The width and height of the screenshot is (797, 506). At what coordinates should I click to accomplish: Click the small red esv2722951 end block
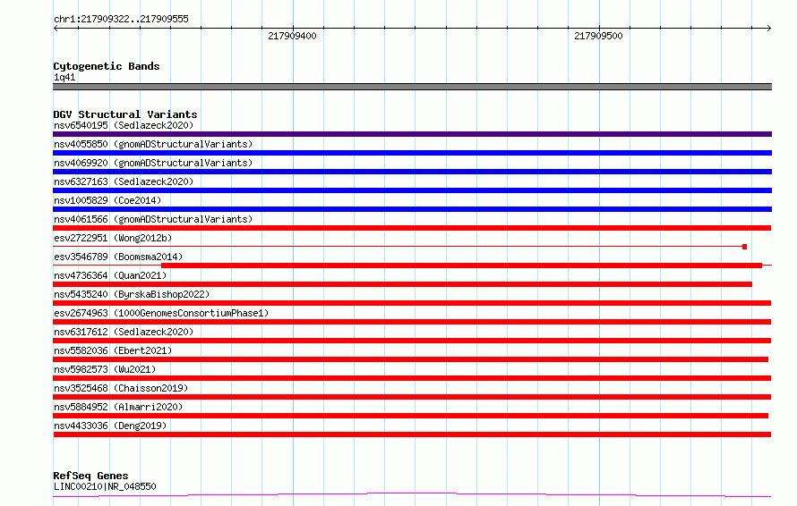point(745,247)
